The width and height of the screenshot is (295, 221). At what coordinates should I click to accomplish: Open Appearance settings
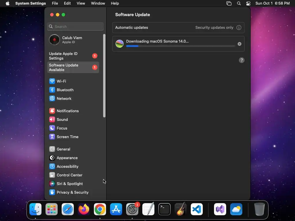(73, 158)
